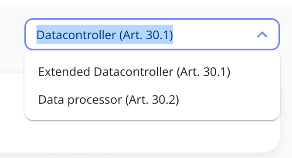The width and height of the screenshot is (292, 158).
Task: Click the upward arrow icon in combo box
Action: [x=262, y=34]
